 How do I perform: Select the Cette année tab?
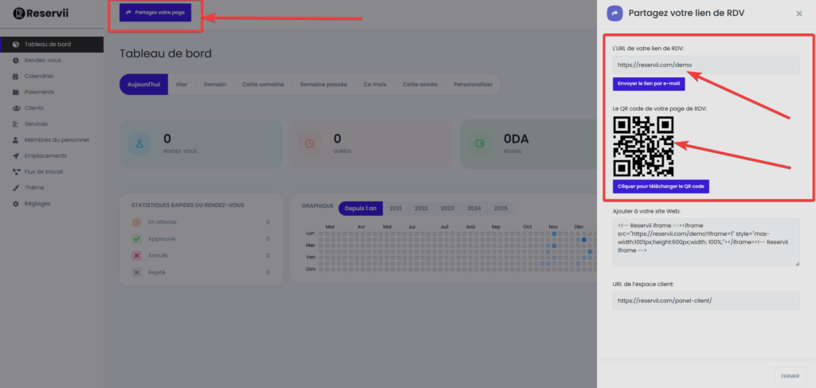[420, 84]
